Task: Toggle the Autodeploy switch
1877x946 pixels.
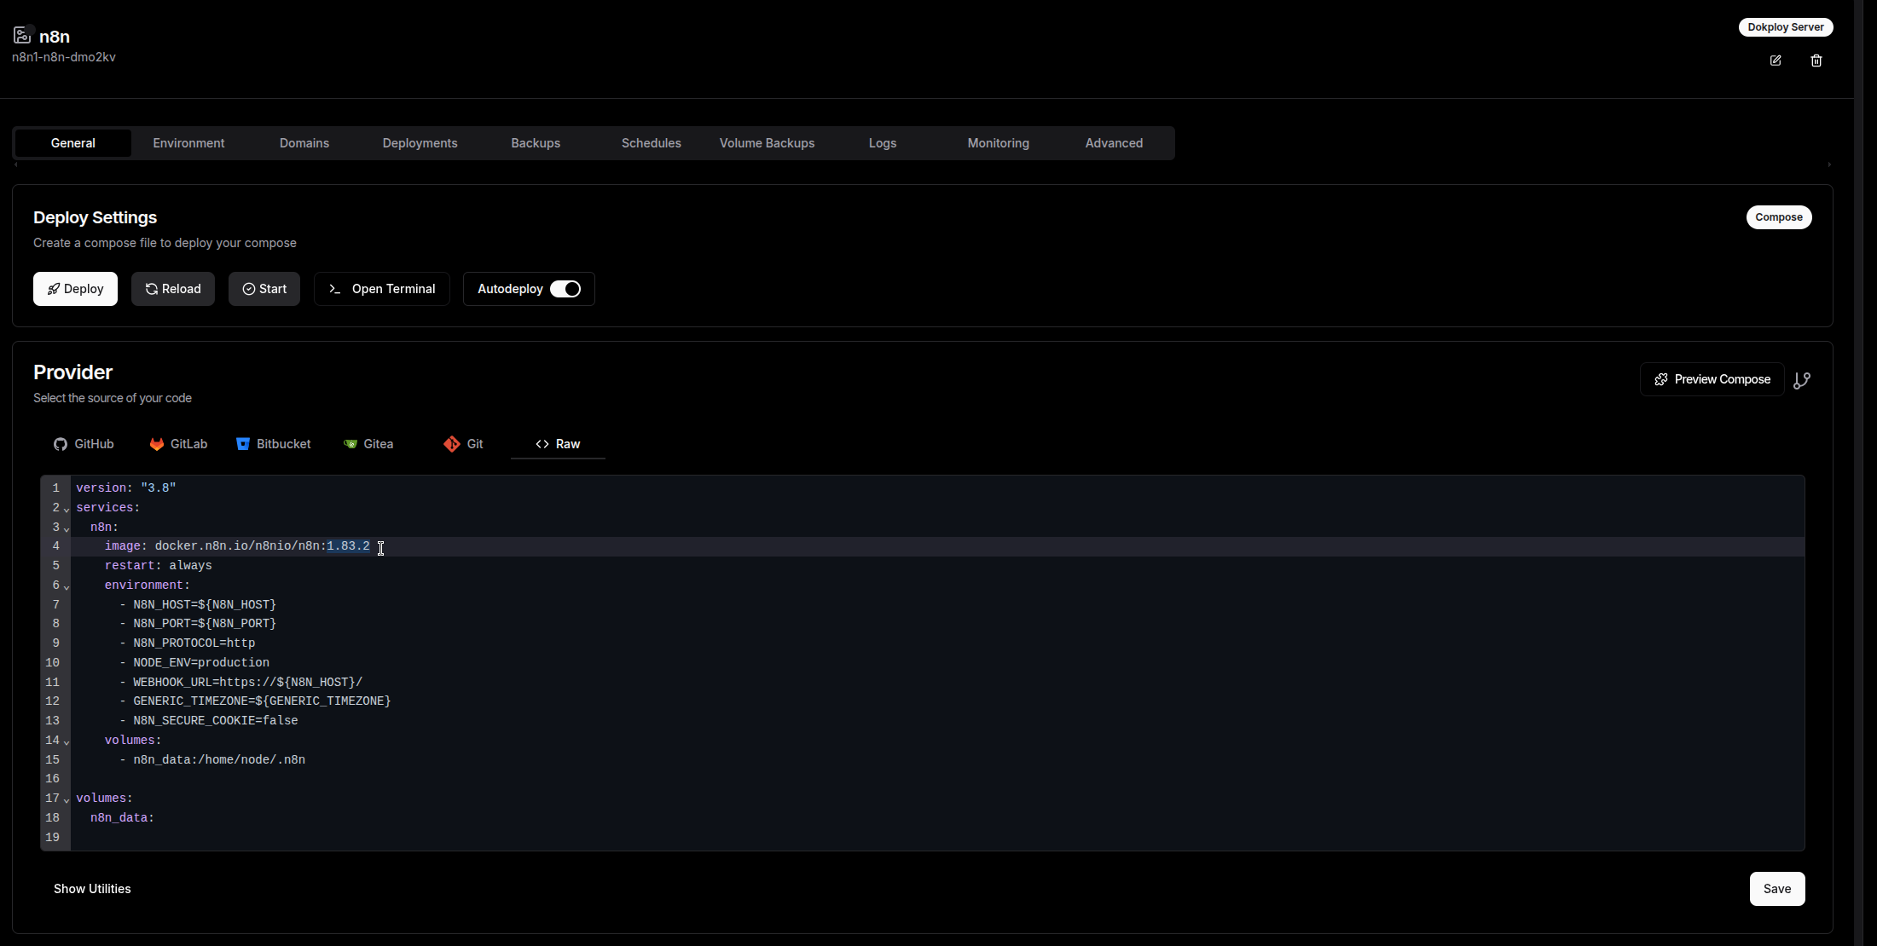Action: (565, 289)
